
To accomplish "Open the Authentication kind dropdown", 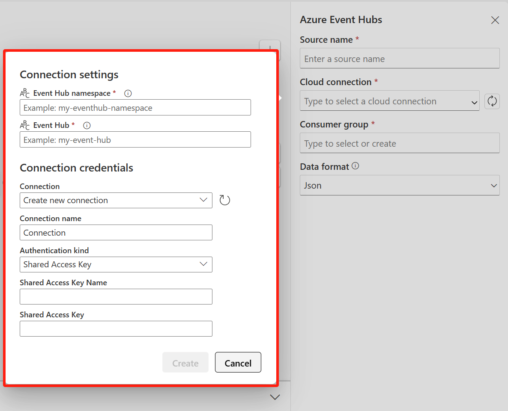I will (116, 264).
